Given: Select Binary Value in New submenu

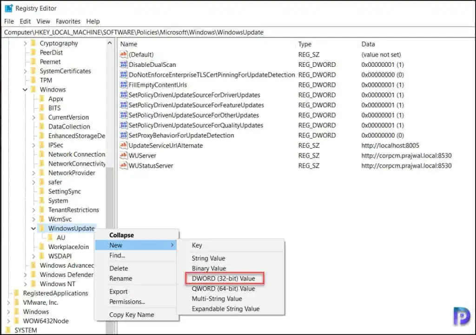Looking at the screenshot, I should (x=209, y=268).
